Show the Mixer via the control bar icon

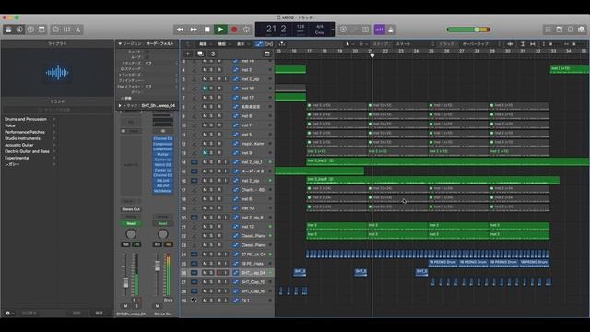(67, 30)
